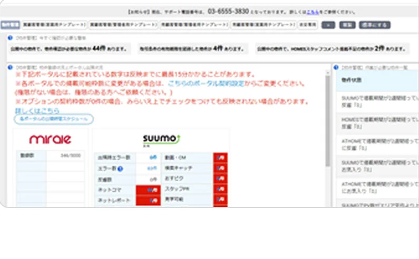Click the 物件状態 column header
419x259 pixels.
pos(377,80)
